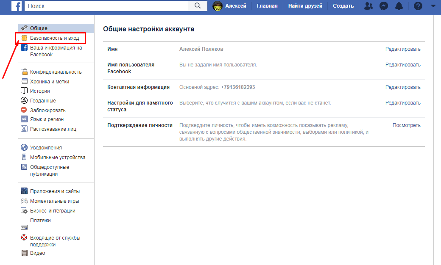The width and height of the screenshot is (441, 265).
Task: Click the Видео film icon
Action: [x=25, y=253]
